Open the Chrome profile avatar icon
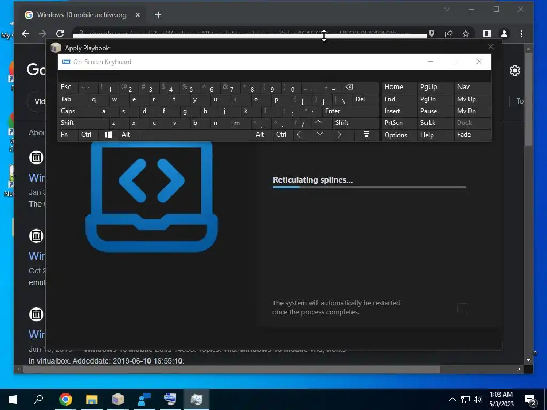 click(x=504, y=34)
